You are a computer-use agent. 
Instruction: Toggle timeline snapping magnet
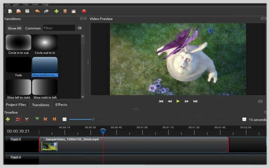[x=18, y=119]
